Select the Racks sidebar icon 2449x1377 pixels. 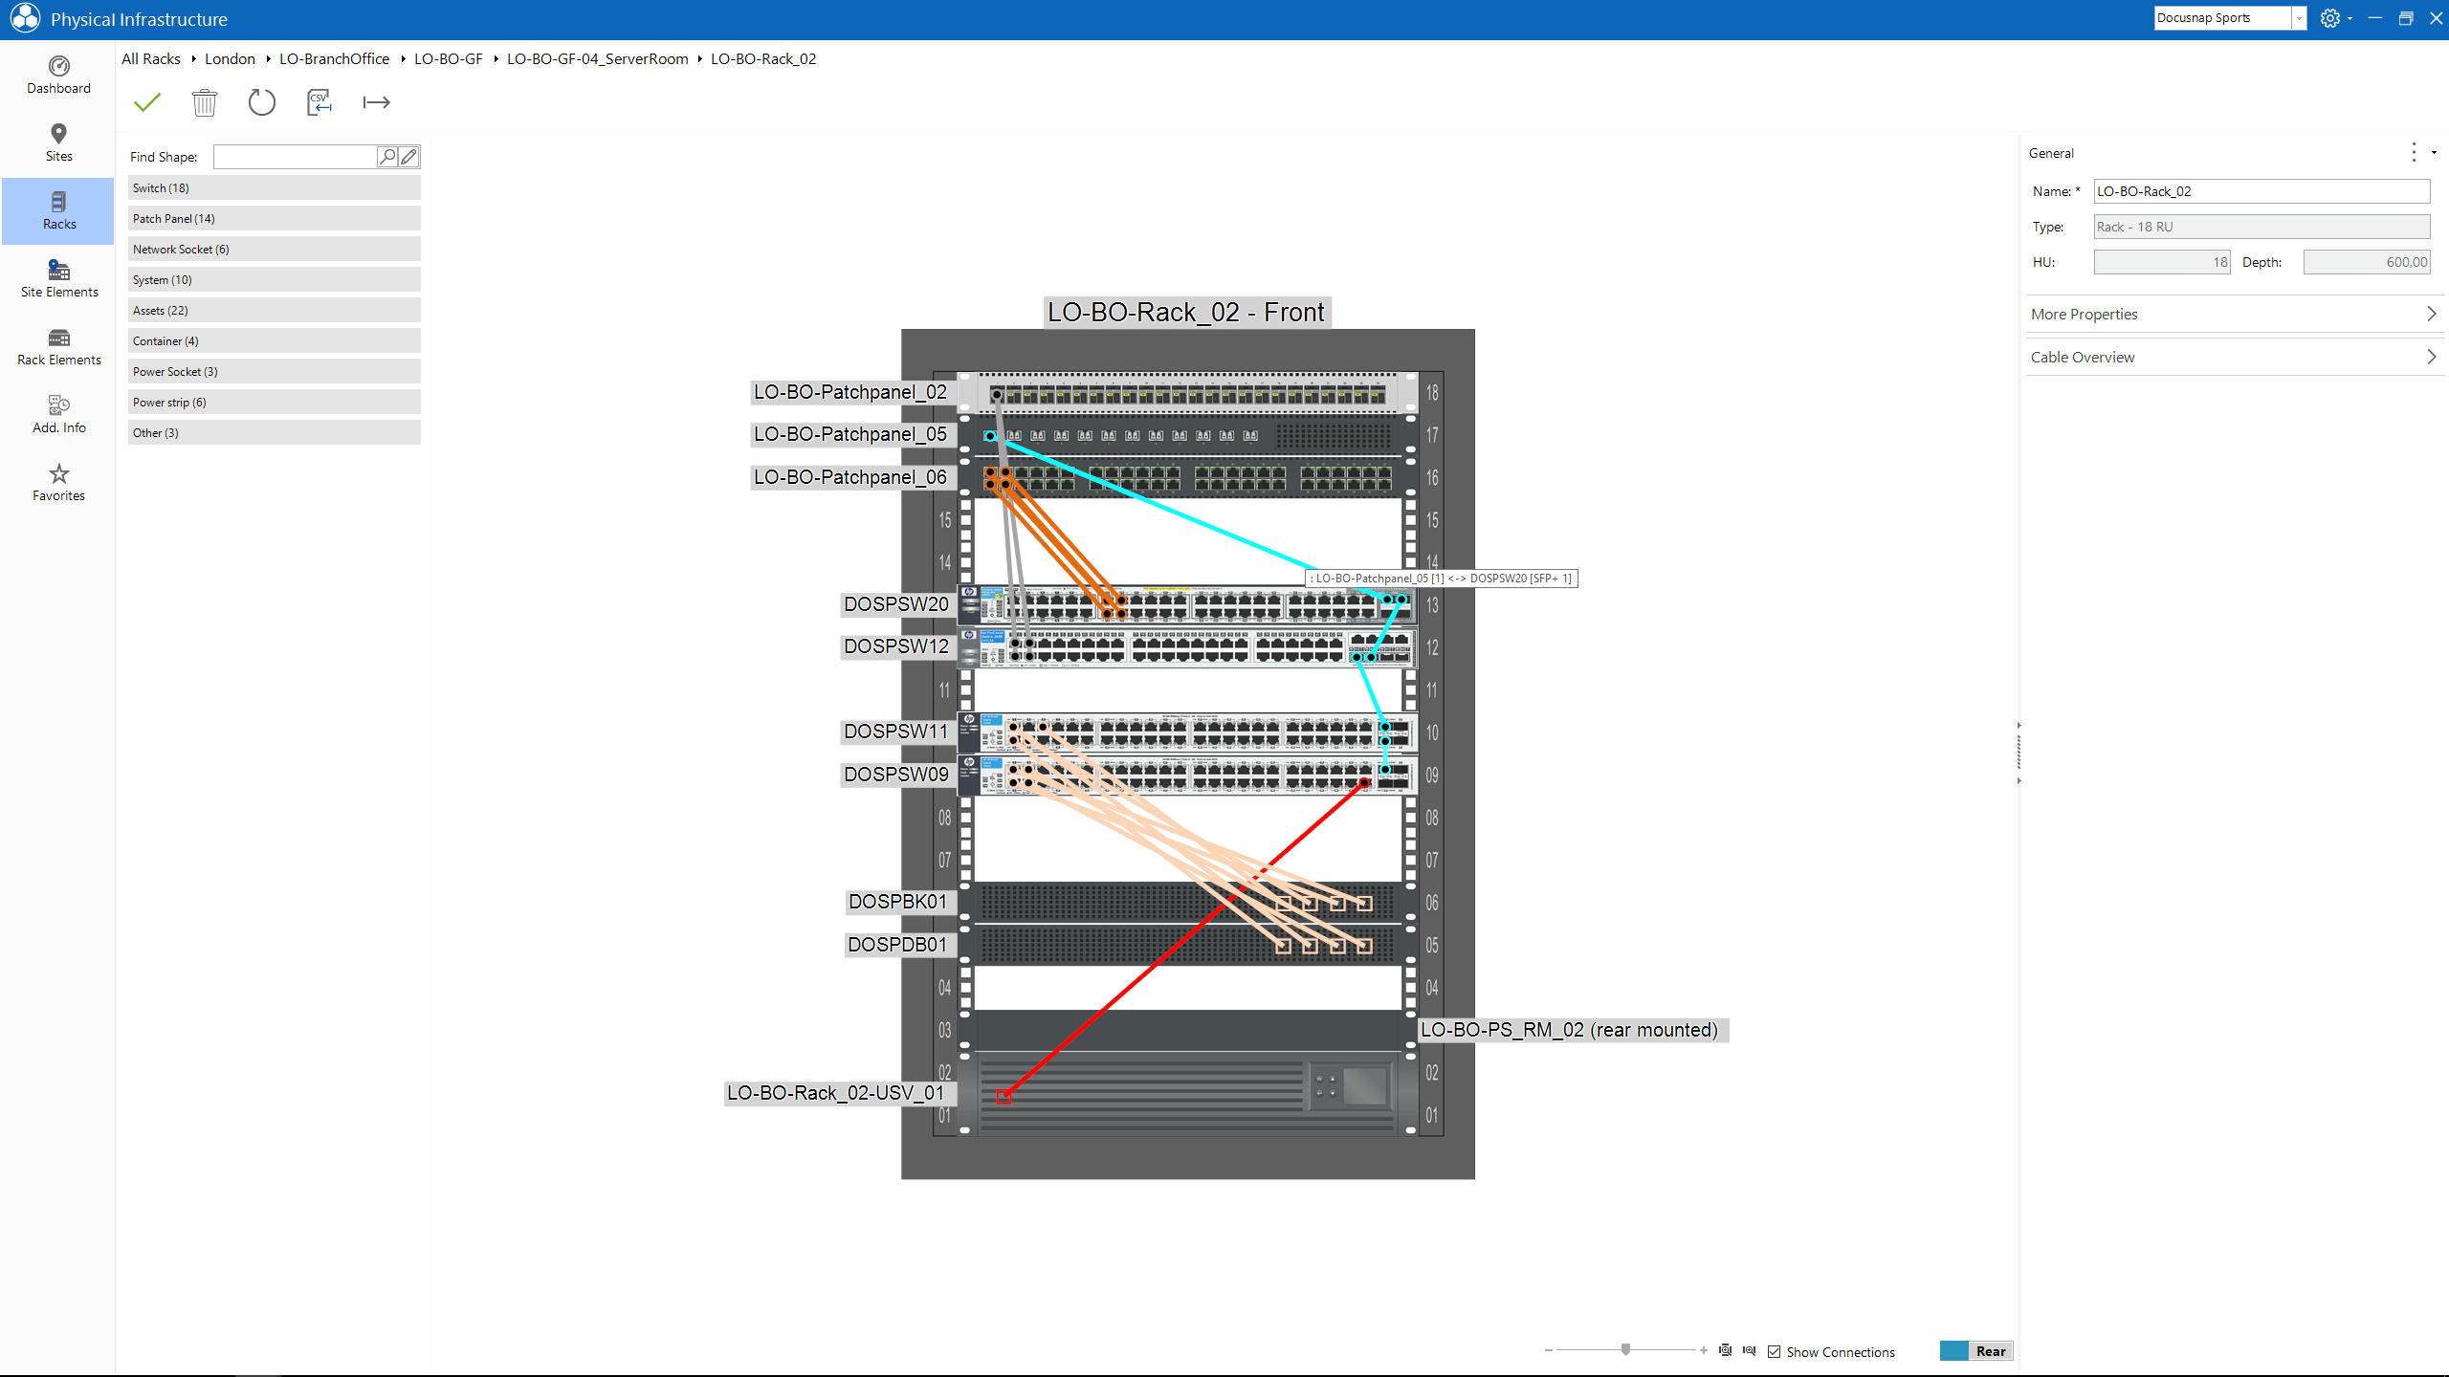coord(58,210)
